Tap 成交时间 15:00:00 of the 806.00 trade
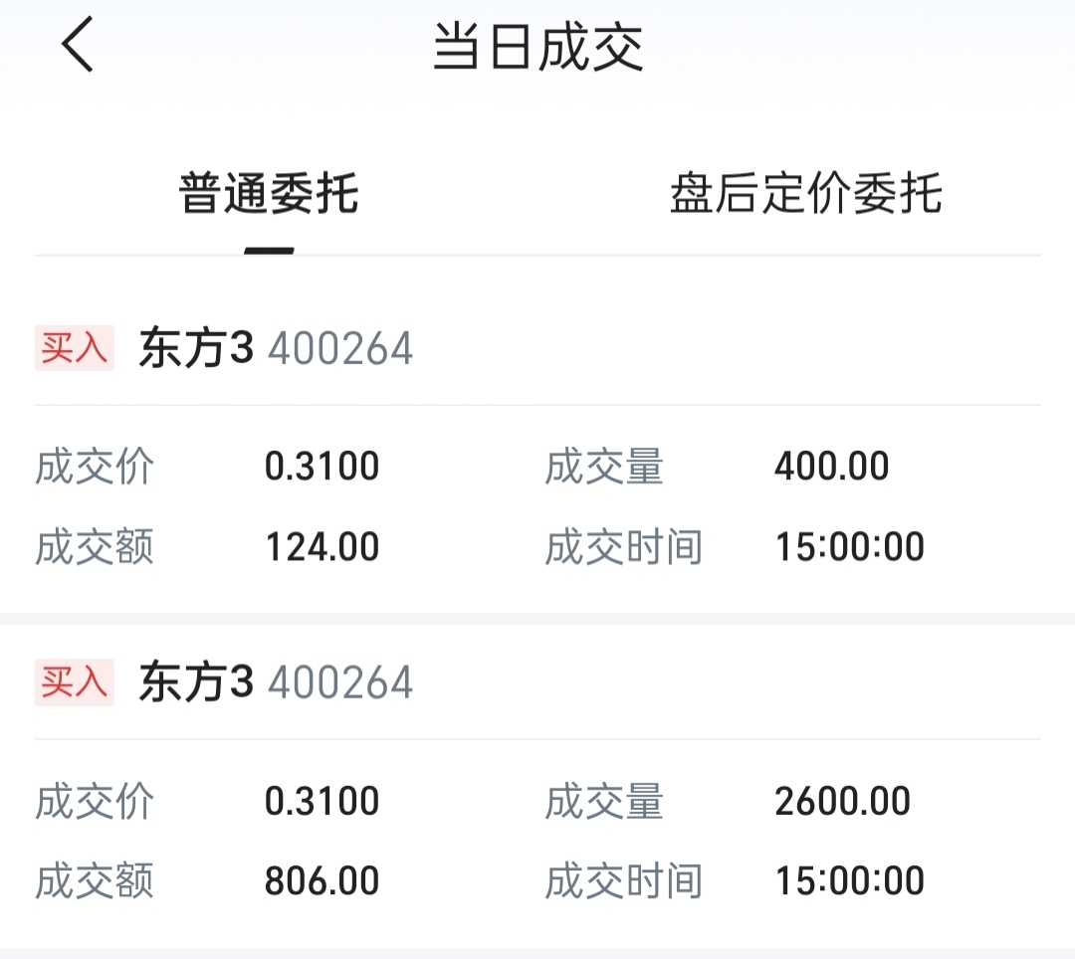 849,881
